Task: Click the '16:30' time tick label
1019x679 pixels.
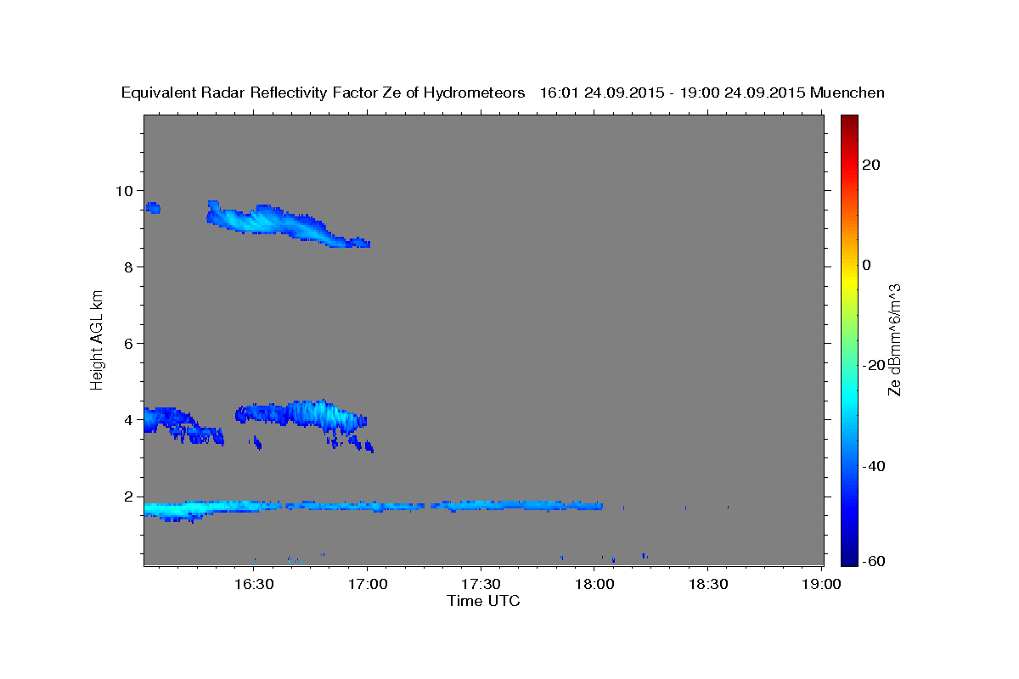Action: [253, 584]
